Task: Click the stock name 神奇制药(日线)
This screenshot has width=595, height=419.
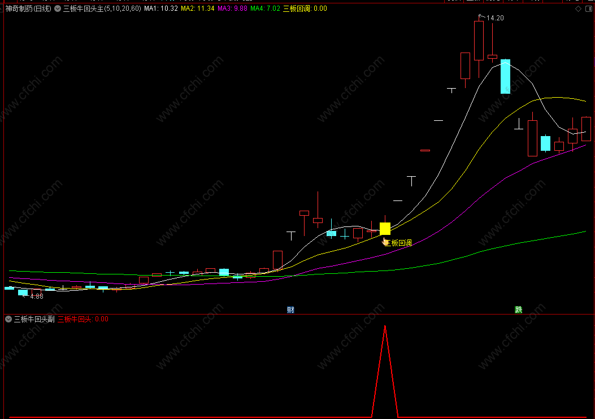Action: 28,8
